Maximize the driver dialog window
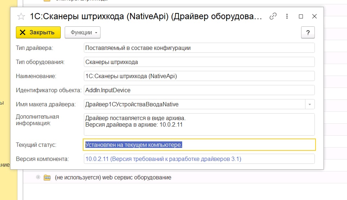Image resolution: width=347 pixels, height=200 pixels. pos(301,16)
